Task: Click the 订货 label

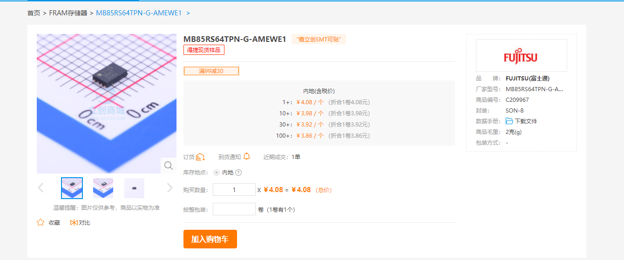Action: [189, 157]
